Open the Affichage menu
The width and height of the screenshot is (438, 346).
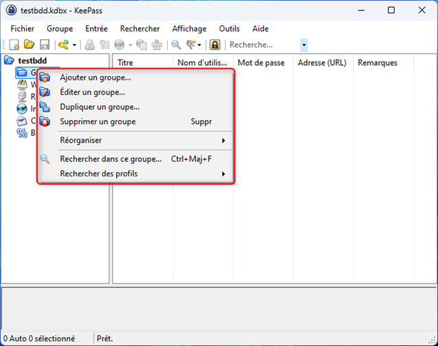pos(189,28)
